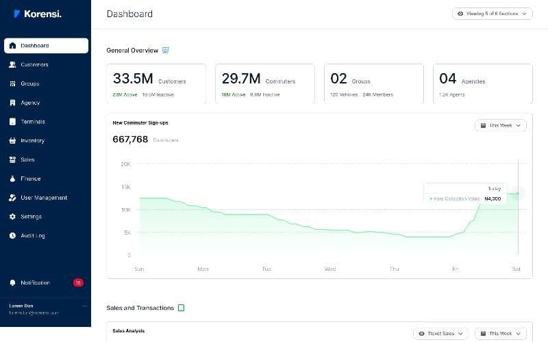Click the Sales store icon
The height and width of the screenshot is (342, 548).
point(12,159)
